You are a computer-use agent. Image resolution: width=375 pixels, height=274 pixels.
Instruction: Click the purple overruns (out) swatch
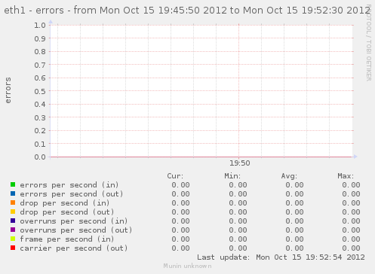[x=13, y=230]
